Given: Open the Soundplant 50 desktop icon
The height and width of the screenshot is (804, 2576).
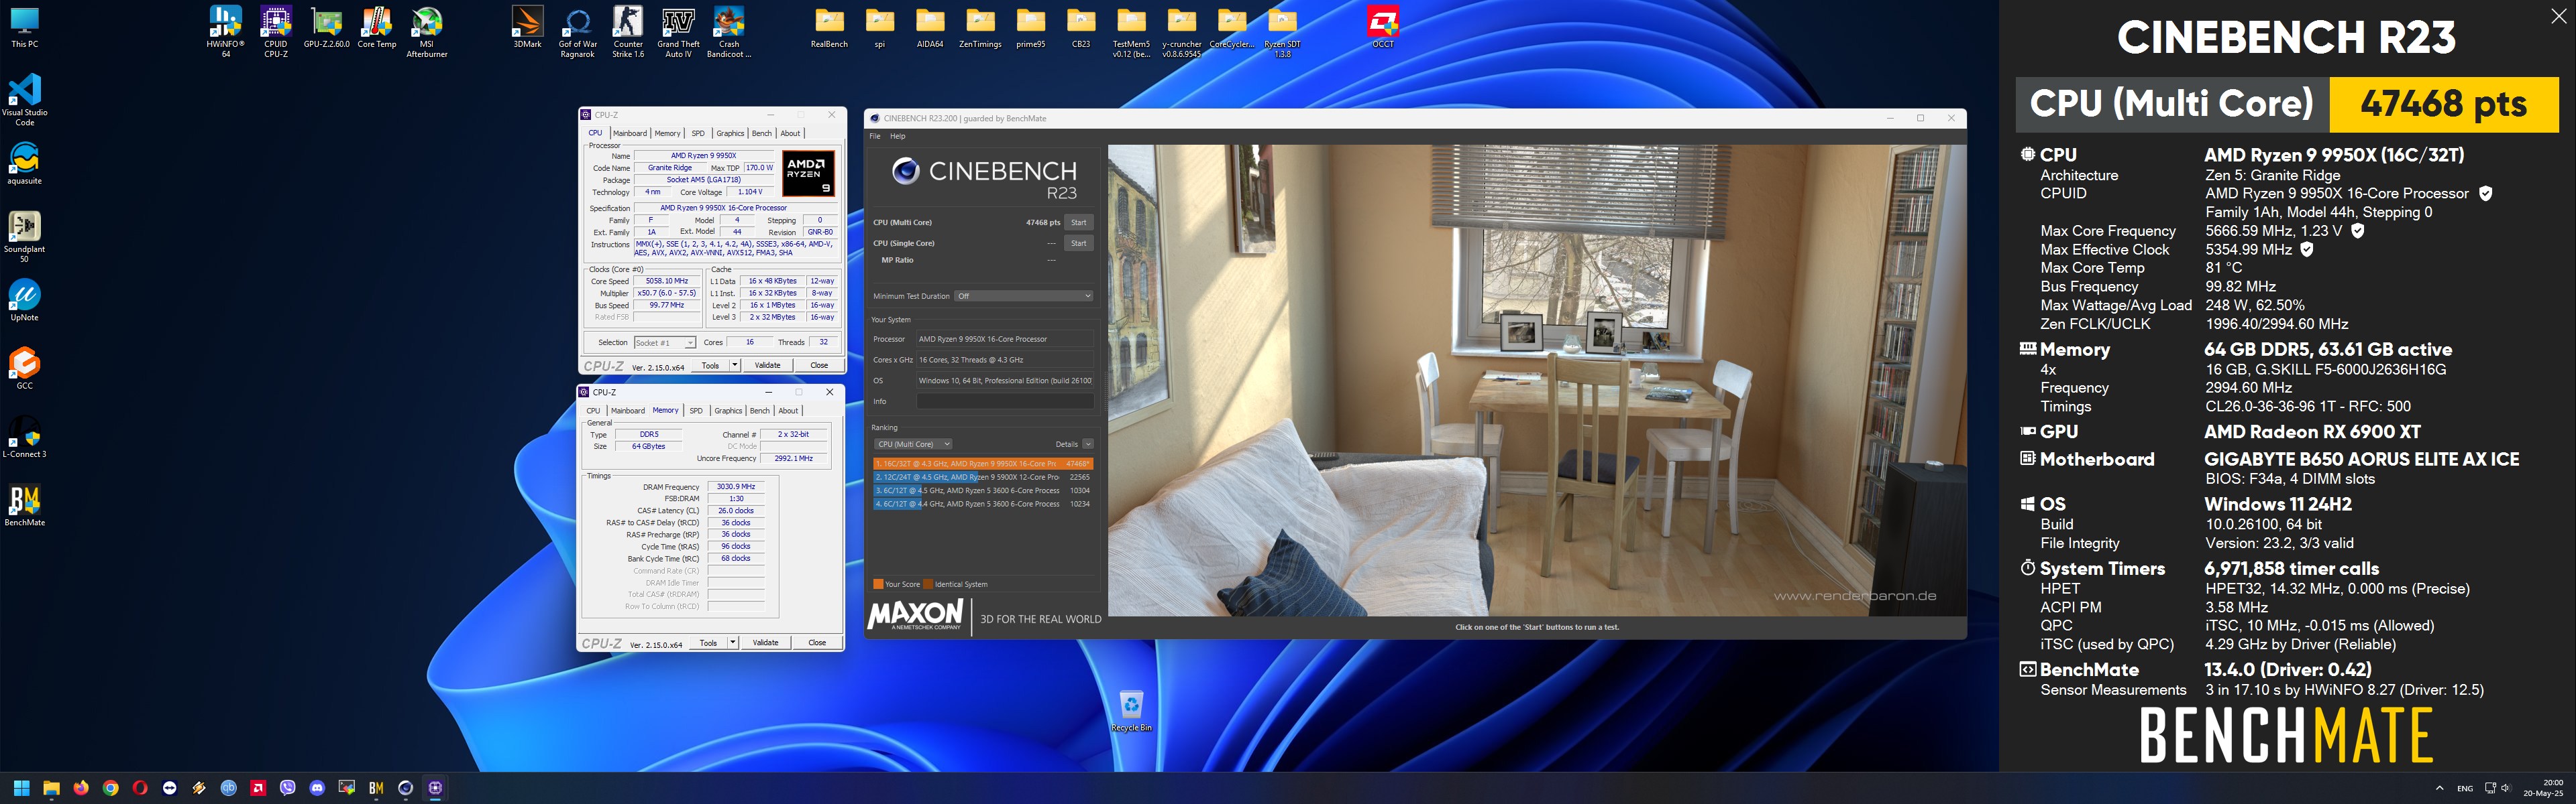Looking at the screenshot, I should click(25, 236).
